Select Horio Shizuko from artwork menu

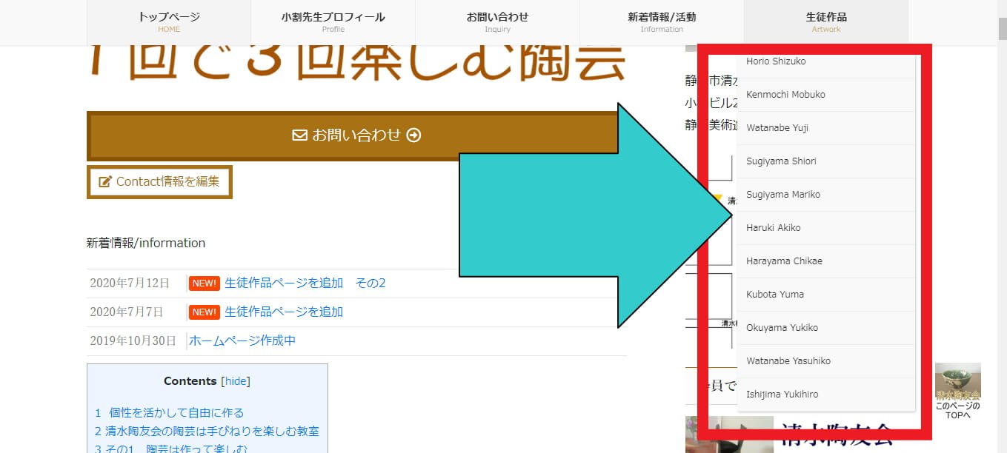(x=776, y=61)
